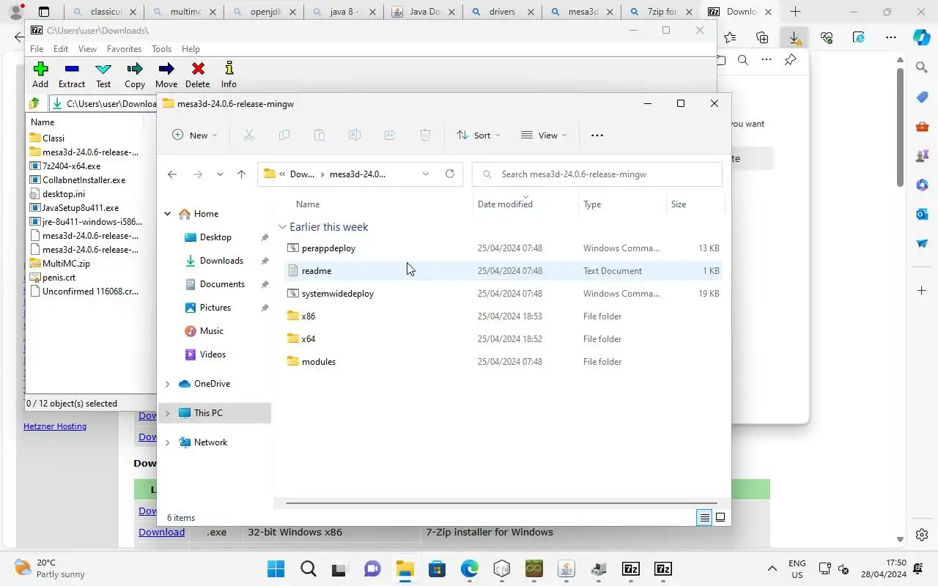Go back in File Explorer
The image size is (938, 586).
[x=171, y=174]
